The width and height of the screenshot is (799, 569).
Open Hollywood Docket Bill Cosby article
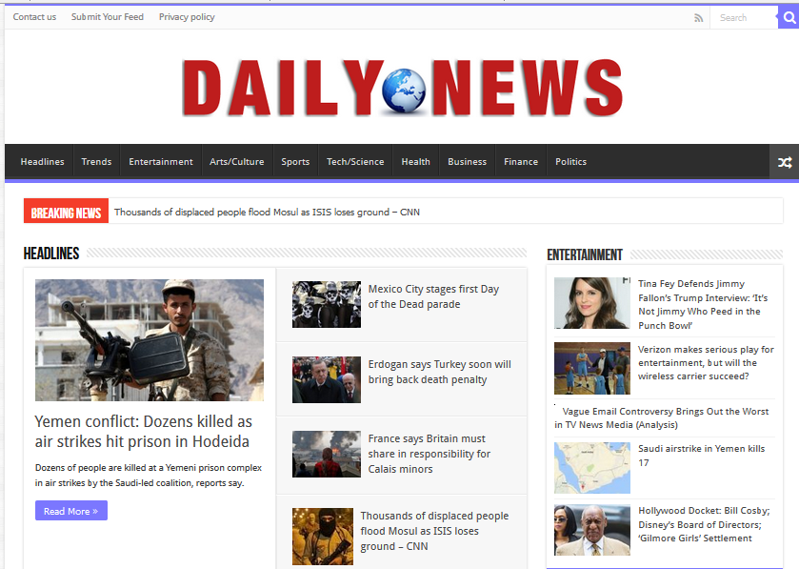click(x=704, y=524)
